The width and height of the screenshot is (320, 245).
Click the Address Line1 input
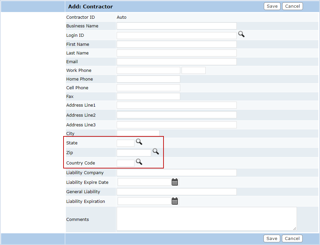[177, 105]
